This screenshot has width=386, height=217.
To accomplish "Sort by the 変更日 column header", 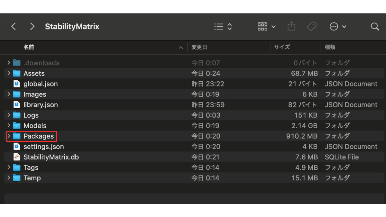I will coord(199,47).
